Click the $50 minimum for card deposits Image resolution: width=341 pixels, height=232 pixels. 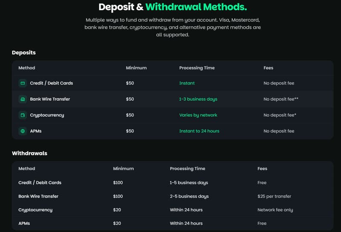point(130,83)
